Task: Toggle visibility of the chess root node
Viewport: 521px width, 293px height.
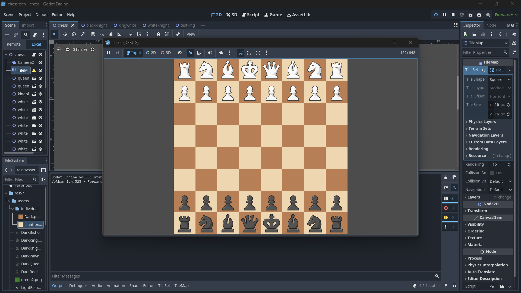Action: [40, 55]
